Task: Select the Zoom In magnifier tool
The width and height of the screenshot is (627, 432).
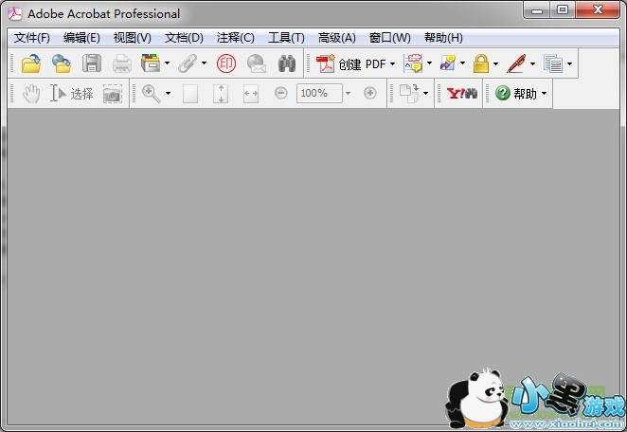Action: (x=152, y=94)
